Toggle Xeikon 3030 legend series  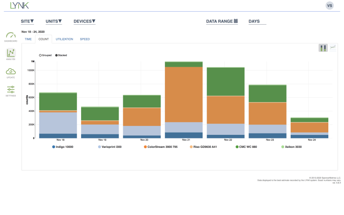coord(291,147)
